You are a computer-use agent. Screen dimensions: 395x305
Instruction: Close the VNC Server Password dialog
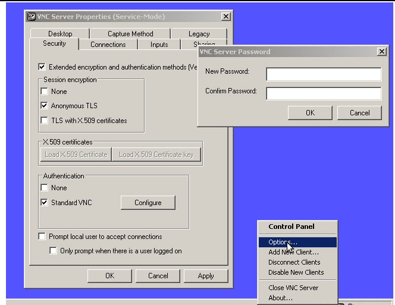(x=382, y=52)
